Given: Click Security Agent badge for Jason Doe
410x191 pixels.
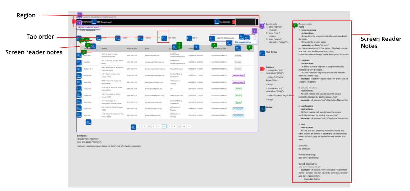Looking at the screenshot, I should pyautogui.click(x=238, y=109).
